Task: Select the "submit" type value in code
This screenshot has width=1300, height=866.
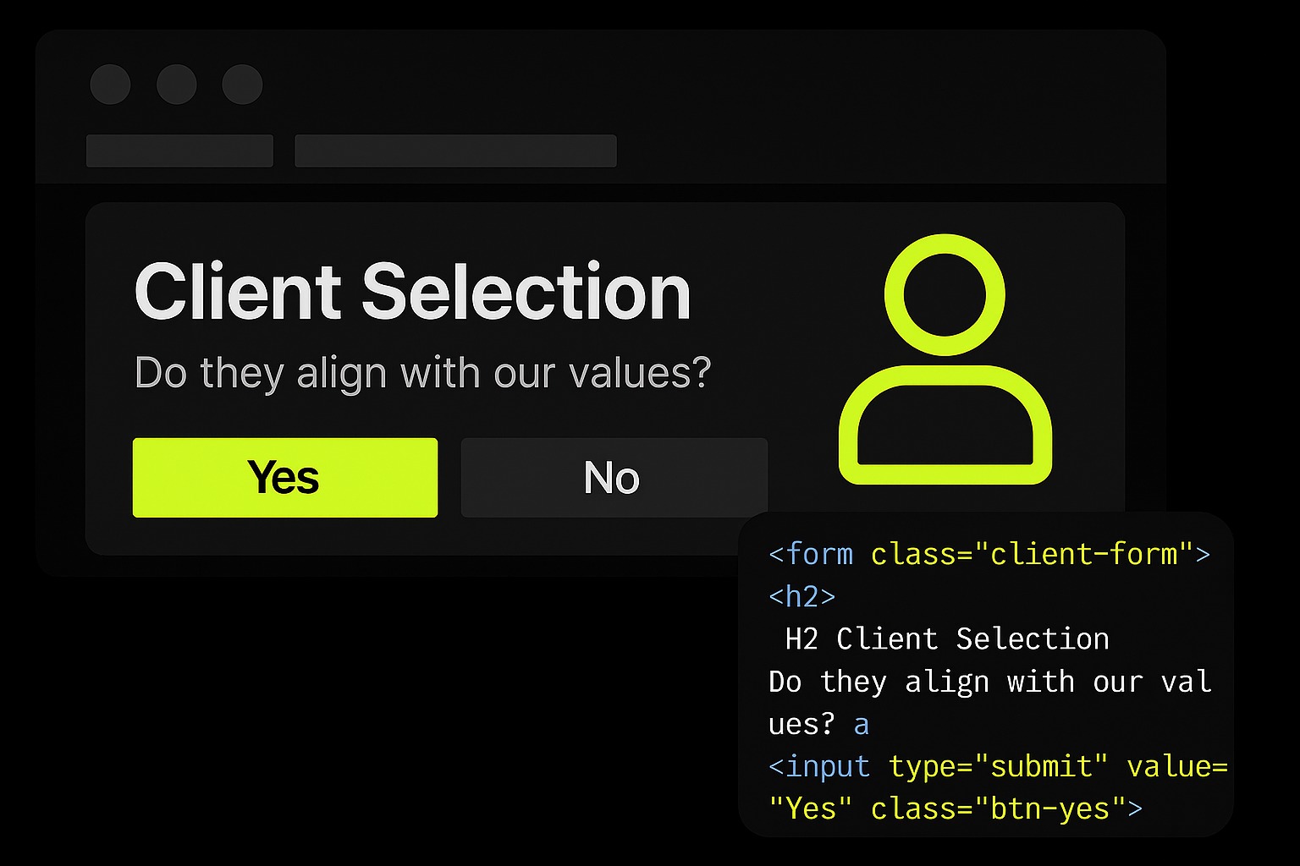Action: pos(1041,767)
